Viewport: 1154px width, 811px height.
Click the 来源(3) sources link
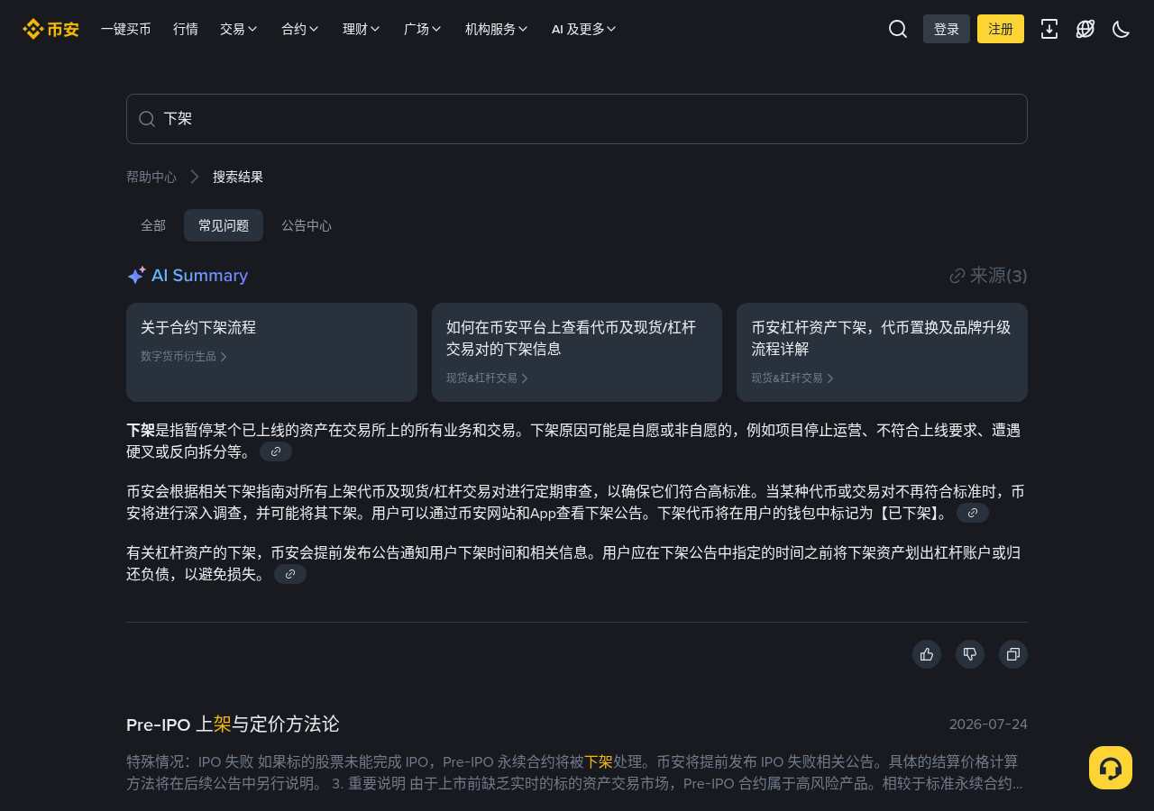(x=988, y=276)
